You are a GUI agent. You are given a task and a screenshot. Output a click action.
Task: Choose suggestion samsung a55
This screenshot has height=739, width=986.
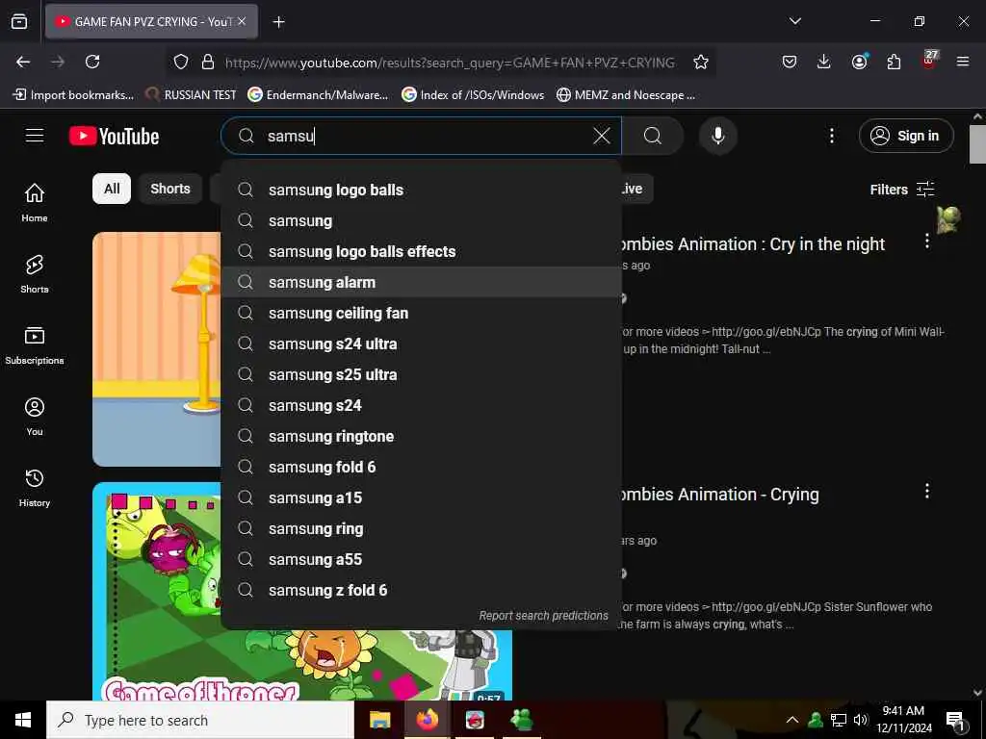pos(422,559)
